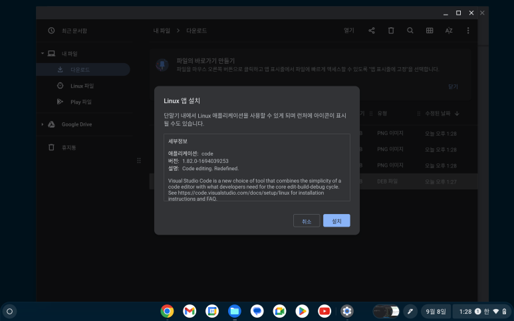Click the download icon beside 다운로드
The height and width of the screenshot is (321, 514).
(x=60, y=69)
